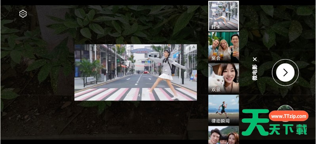
Task: Tap the round next arrow button
Action: 285,73
